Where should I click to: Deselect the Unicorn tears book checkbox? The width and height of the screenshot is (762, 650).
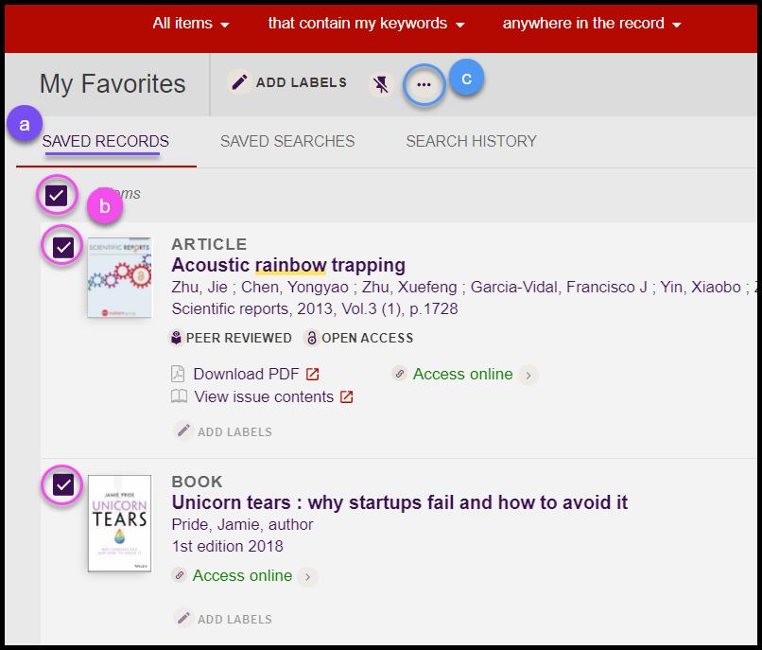coord(63,484)
